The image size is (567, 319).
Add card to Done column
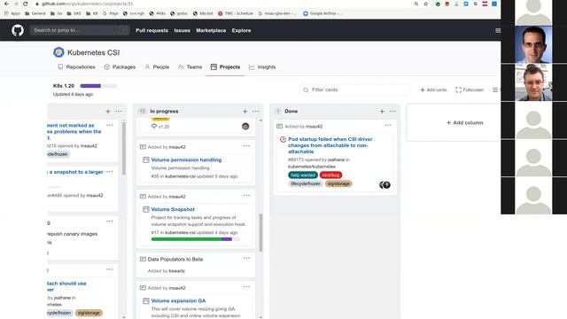382,112
